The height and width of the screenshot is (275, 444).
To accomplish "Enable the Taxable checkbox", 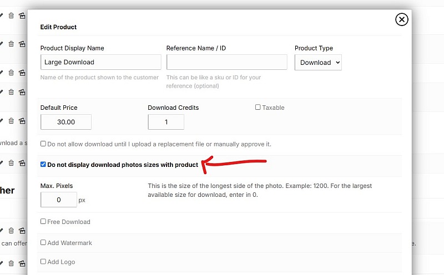I will pyautogui.click(x=258, y=107).
